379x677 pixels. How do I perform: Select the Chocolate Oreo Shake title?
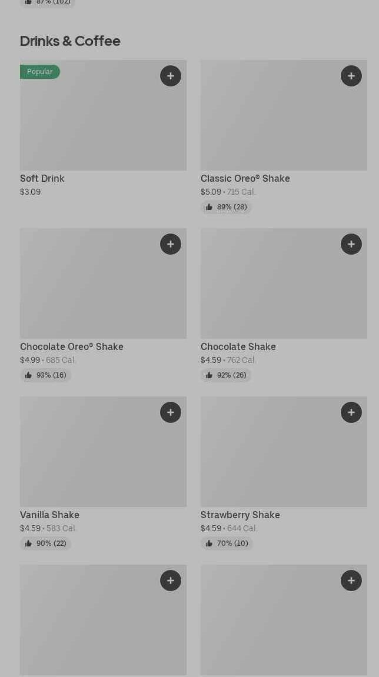pyautogui.click(x=72, y=347)
